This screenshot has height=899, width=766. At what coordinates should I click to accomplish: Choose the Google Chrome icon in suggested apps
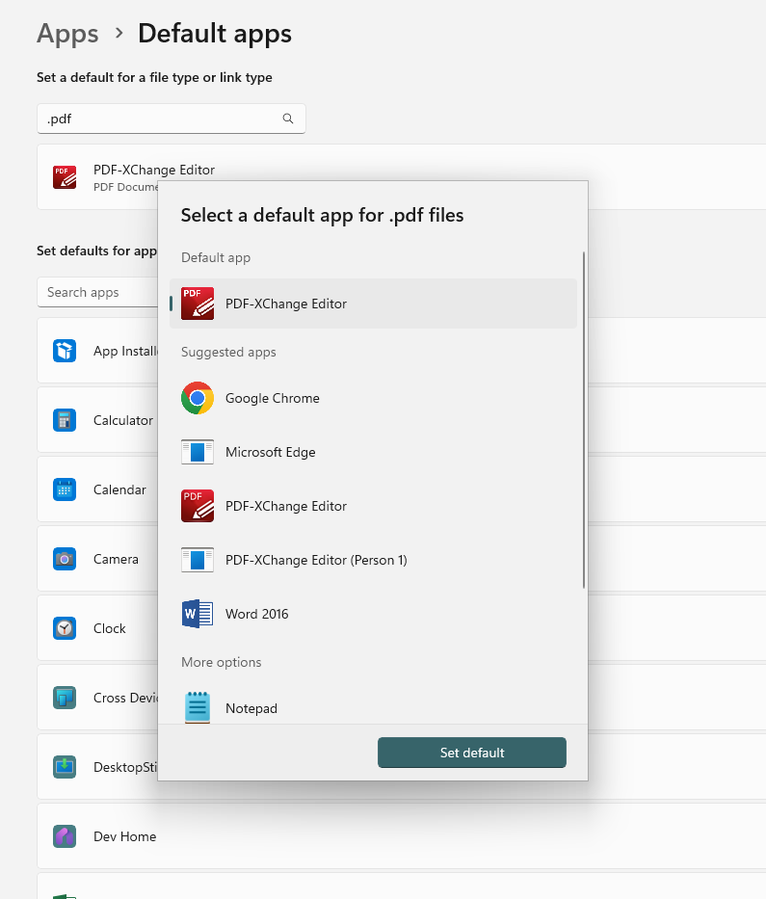(198, 398)
